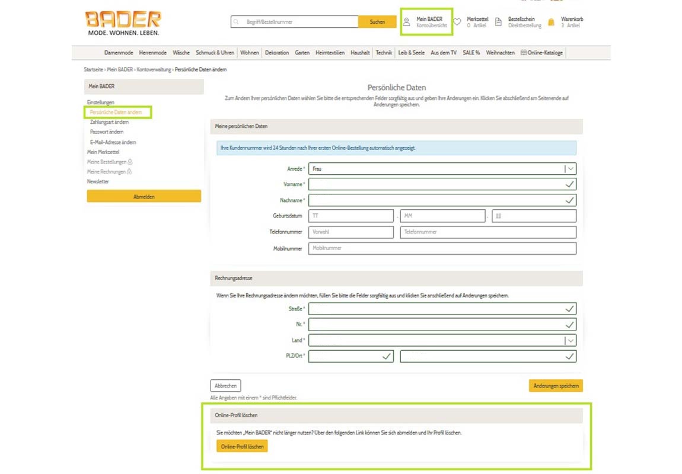Open the SALE % category
682x474 pixels.
point(471,53)
